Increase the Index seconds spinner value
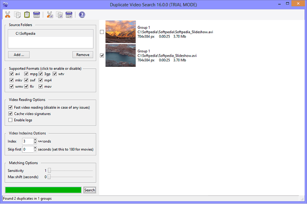Image resolution: width=307 pixels, height=204 pixels. [35, 140]
